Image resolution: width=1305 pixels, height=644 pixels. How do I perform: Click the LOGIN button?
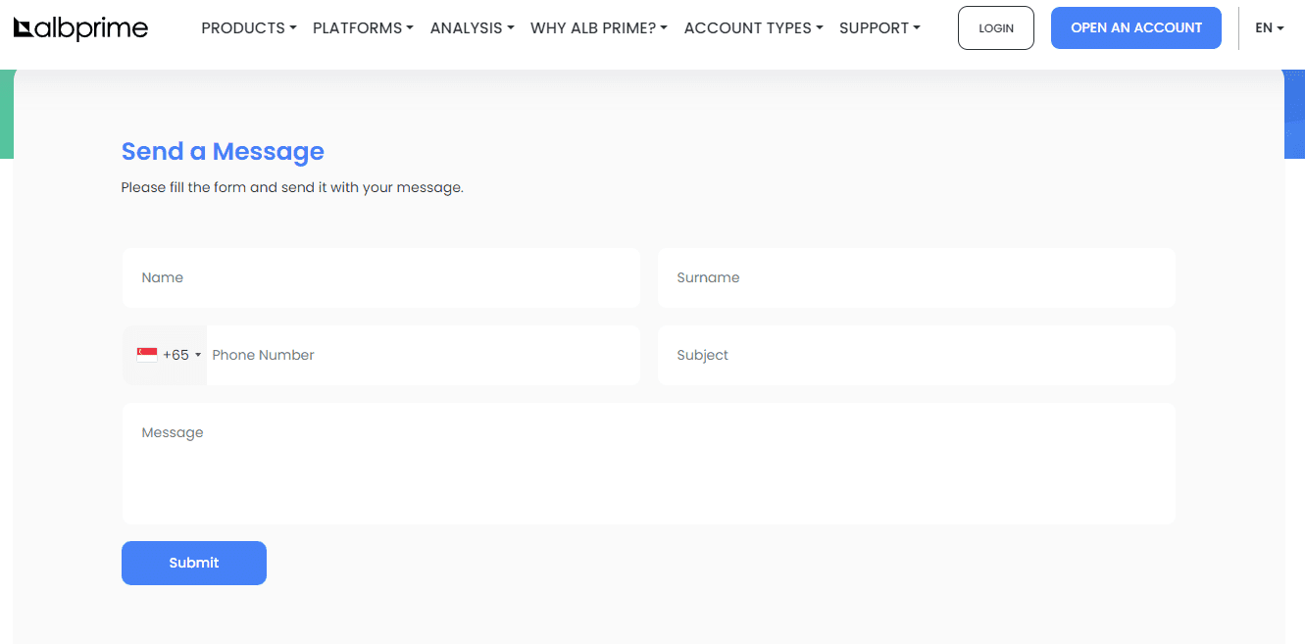995,28
